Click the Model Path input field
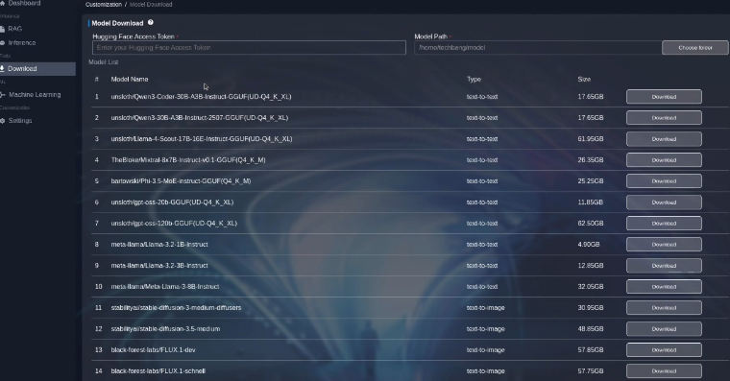 pos(538,47)
